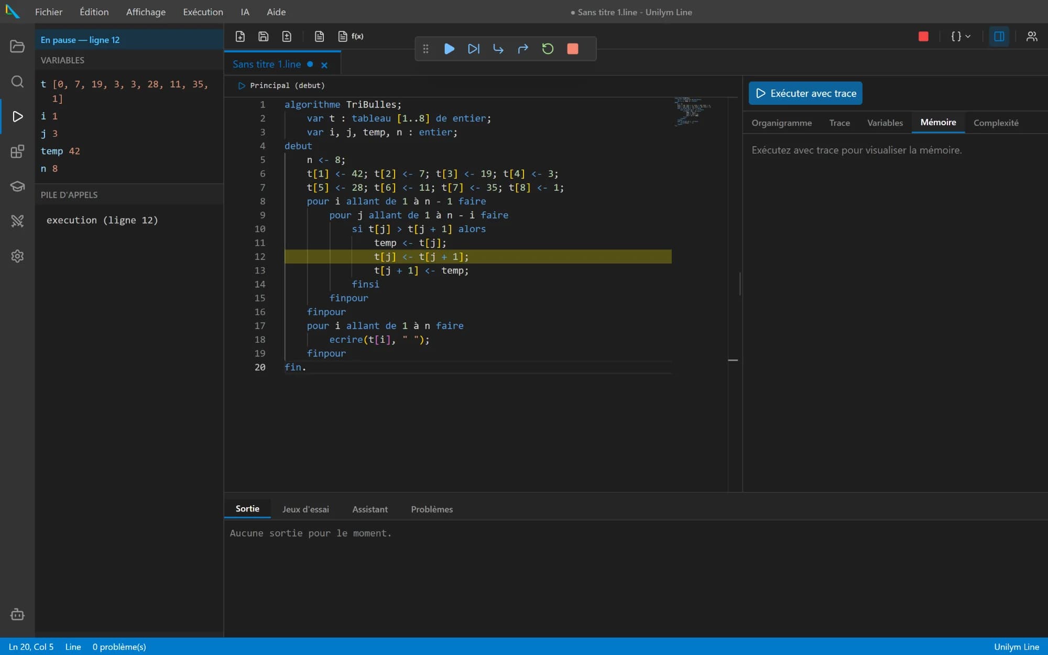
Task: Restart debugging with green circular arrow
Action: coord(548,49)
